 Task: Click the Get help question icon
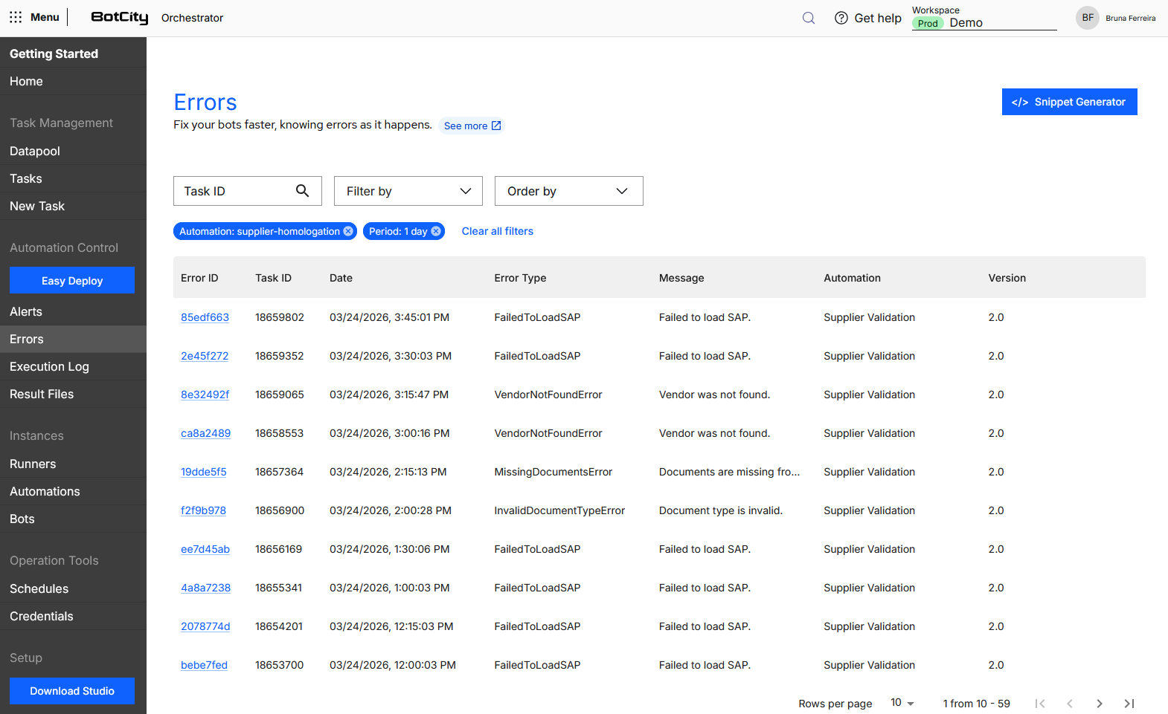[841, 18]
